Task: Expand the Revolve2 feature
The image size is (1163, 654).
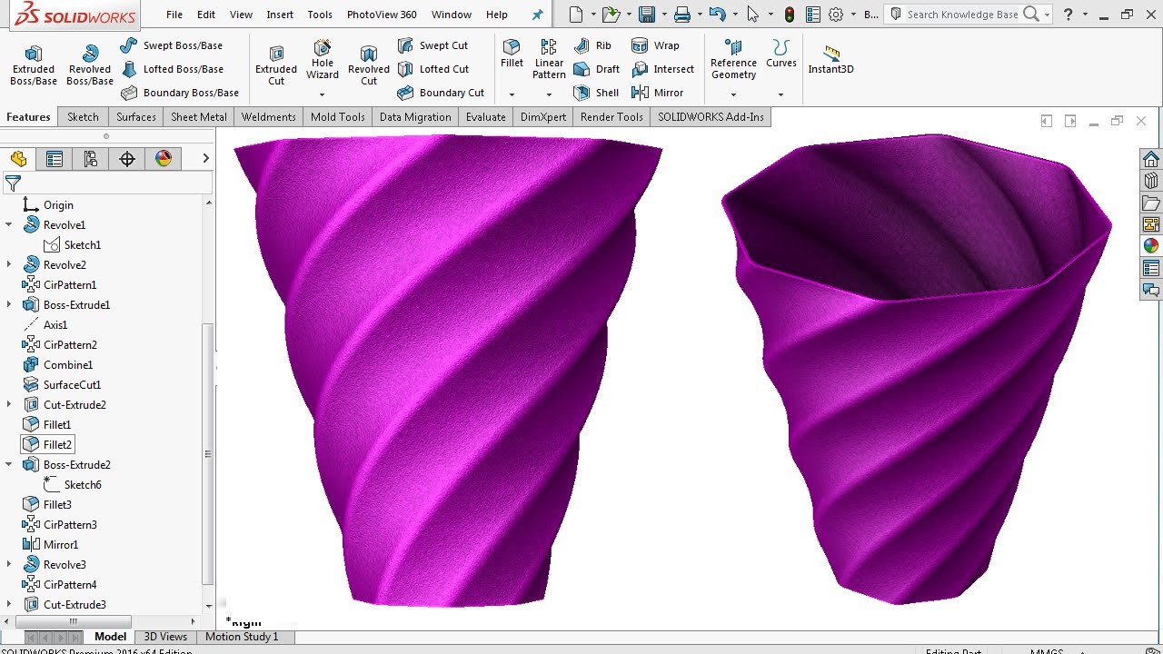Action: point(9,264)
